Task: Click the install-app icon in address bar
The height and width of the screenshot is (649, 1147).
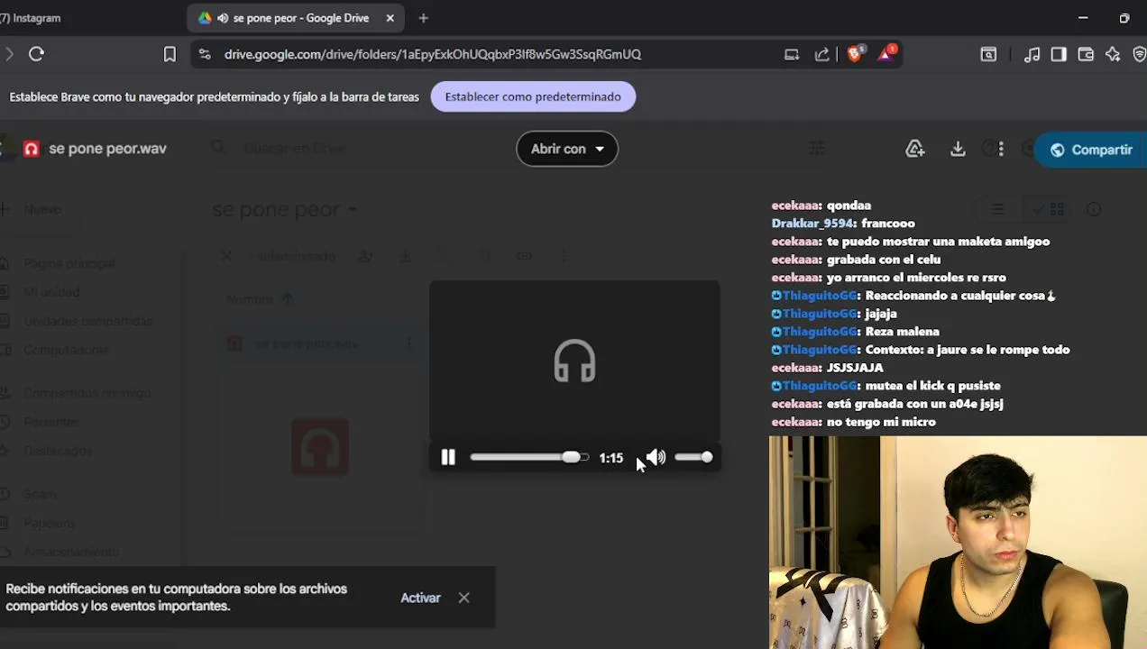Action: pos(792,54)
